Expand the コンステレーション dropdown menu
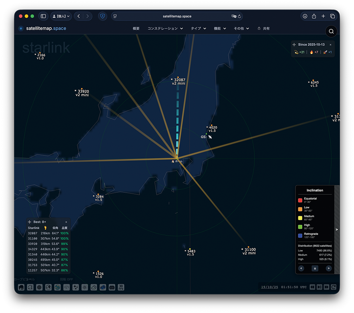Viewport: 354px width, 313px height. click(x=165, y=29)
